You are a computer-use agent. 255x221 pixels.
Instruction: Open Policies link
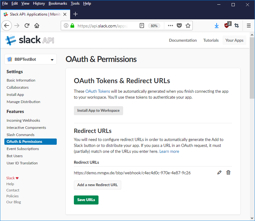tap(12, 196)
